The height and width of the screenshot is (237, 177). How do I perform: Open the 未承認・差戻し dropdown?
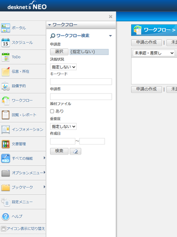pyautogui.click(x=154, y=53)
